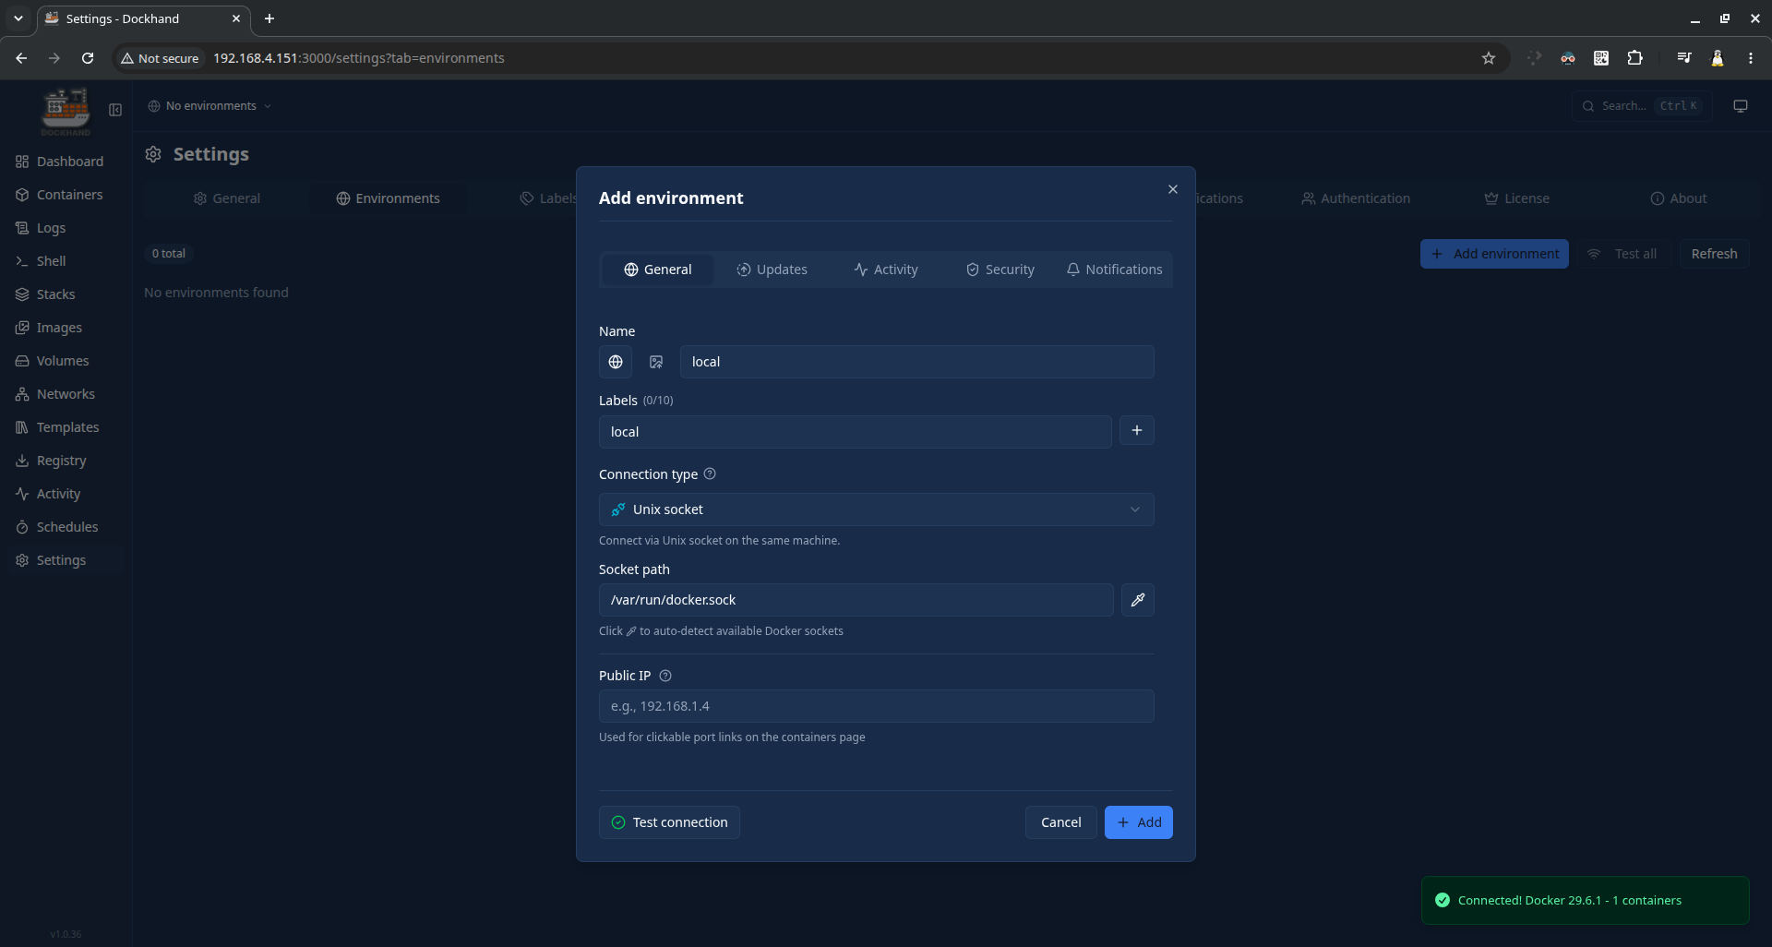Reload the page
1772x947 pixels.
tap(88, 58)
